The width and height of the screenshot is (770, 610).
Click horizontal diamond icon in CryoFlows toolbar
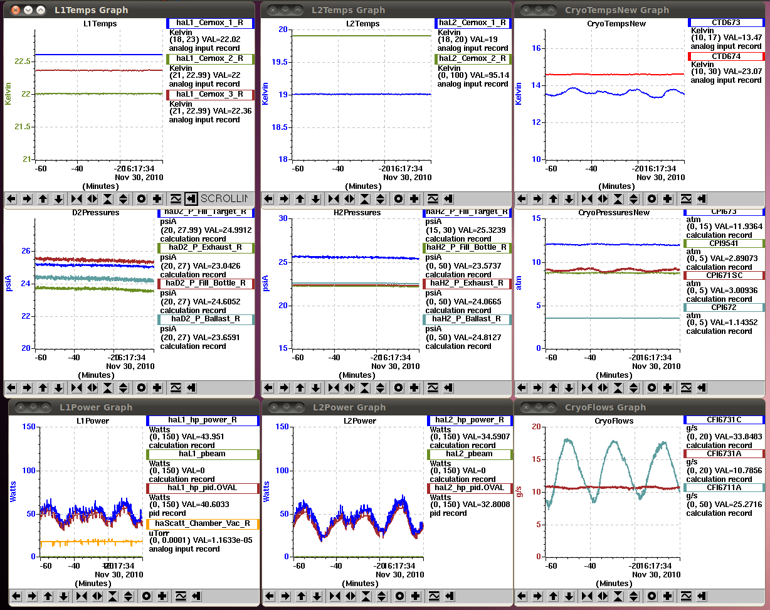tap(603, 596)
